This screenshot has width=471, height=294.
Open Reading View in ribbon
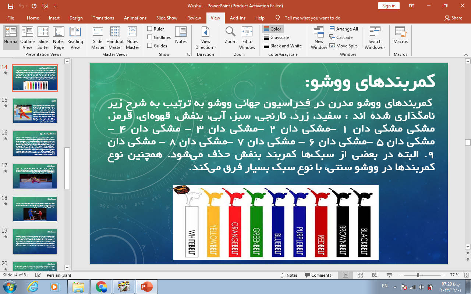click(75, 38)
